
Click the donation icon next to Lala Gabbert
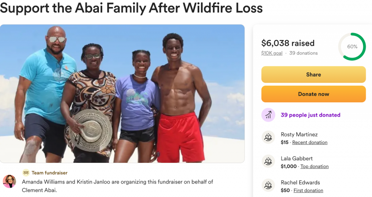point(268,161)
